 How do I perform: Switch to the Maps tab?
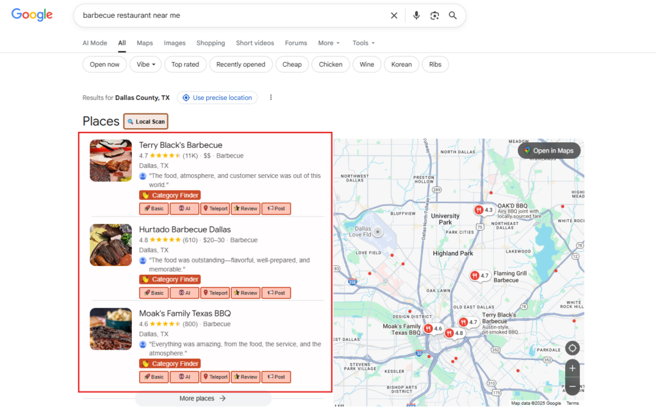coord(145,43)
